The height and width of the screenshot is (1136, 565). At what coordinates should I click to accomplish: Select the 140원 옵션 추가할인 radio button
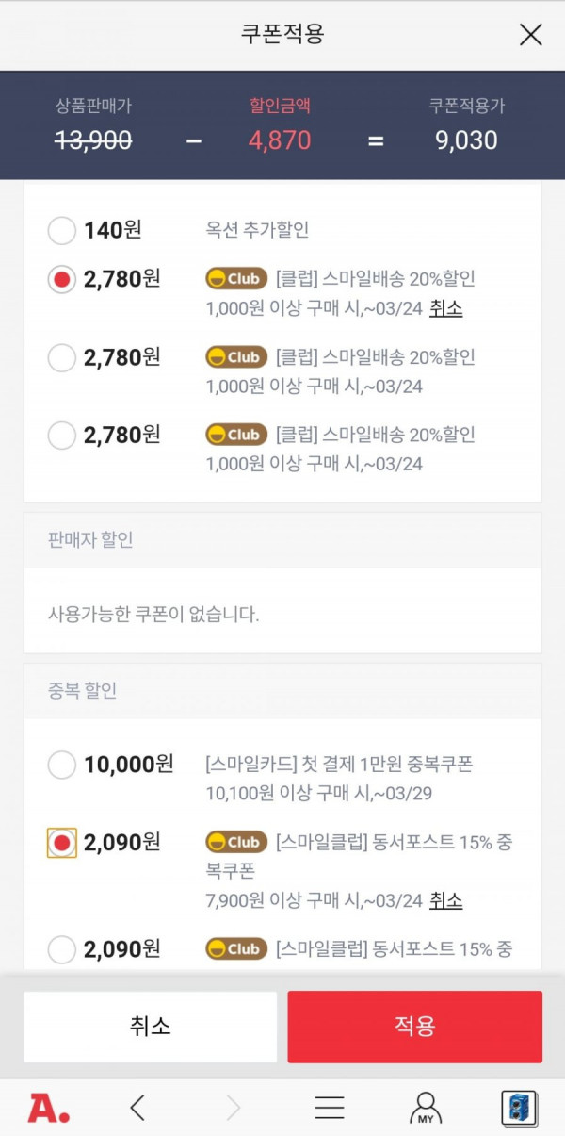62,230
